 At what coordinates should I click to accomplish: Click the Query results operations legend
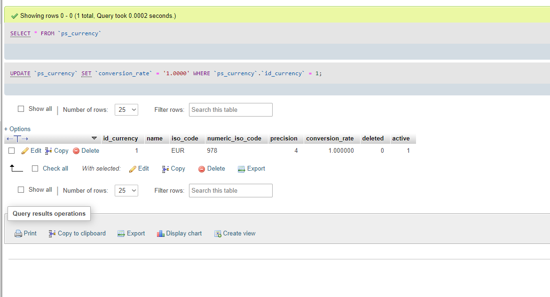click(x=49, y=213)
